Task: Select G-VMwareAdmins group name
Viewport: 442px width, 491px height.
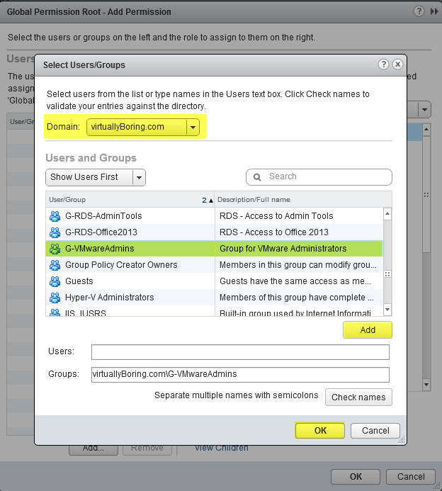Action: pyautogui.click(x=100, y=249)
